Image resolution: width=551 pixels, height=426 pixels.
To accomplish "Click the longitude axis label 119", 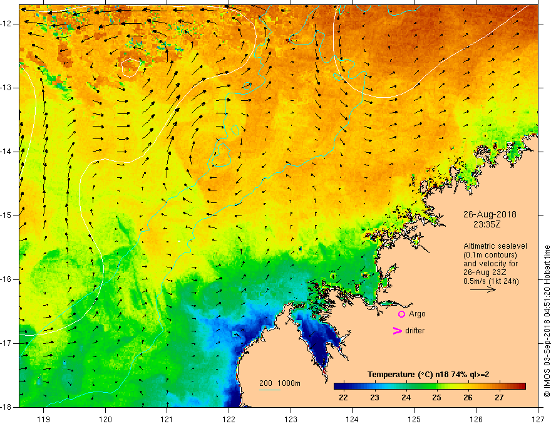I will pyautogui.click(x=44, y=419).
